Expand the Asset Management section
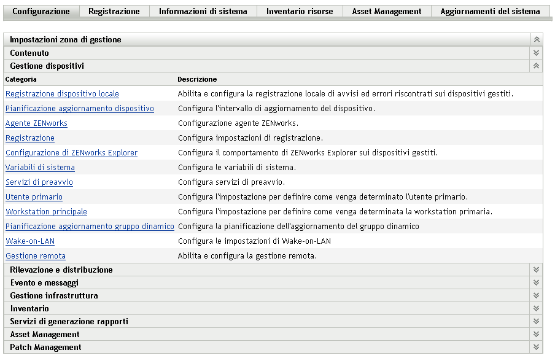Viewport: 555px width, 358px height. (x=536, y=334)
